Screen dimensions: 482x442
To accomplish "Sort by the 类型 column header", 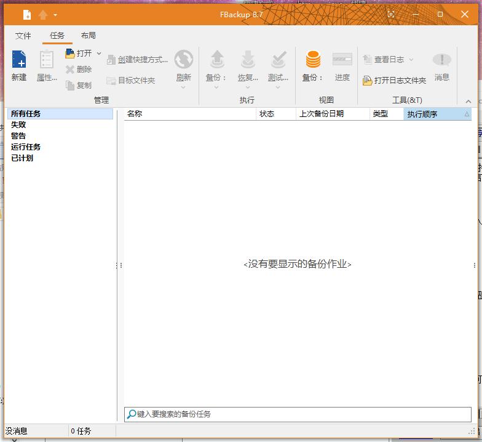I will click(386, 114).
